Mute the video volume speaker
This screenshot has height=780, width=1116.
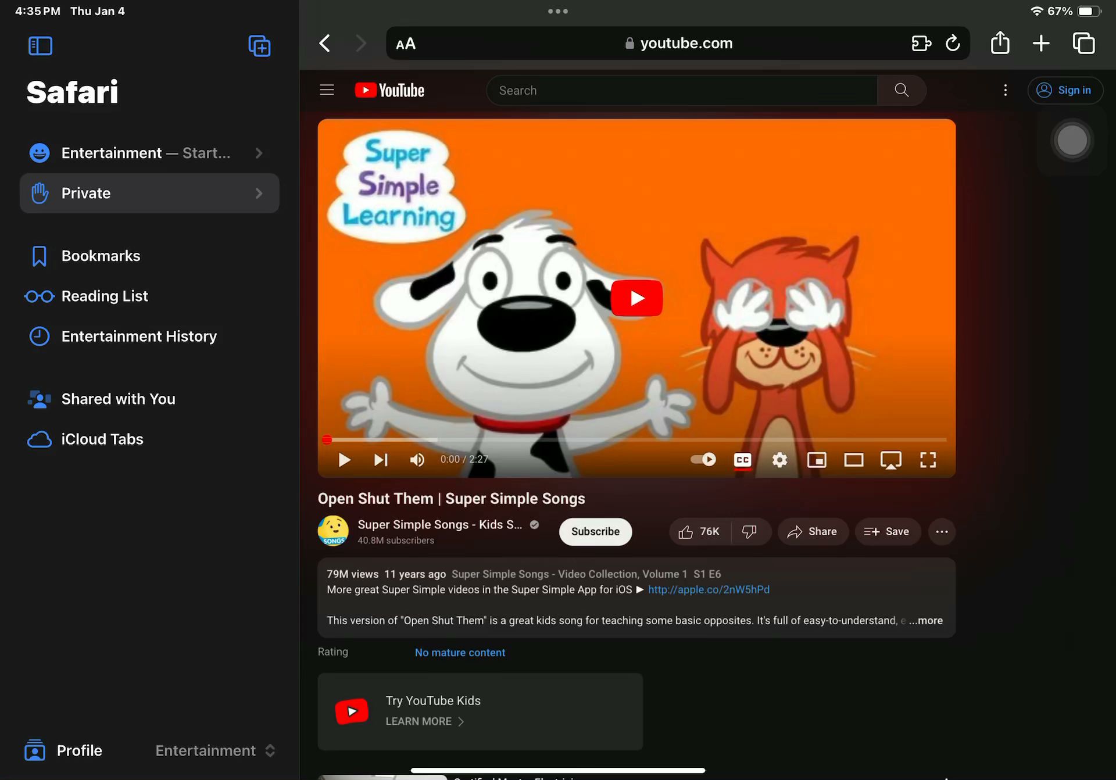point(417,460)
